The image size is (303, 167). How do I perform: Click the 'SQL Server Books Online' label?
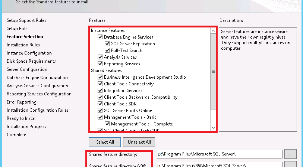click(x=128, y=111)
